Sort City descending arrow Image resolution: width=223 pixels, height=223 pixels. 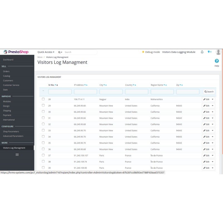click(104, 85)
